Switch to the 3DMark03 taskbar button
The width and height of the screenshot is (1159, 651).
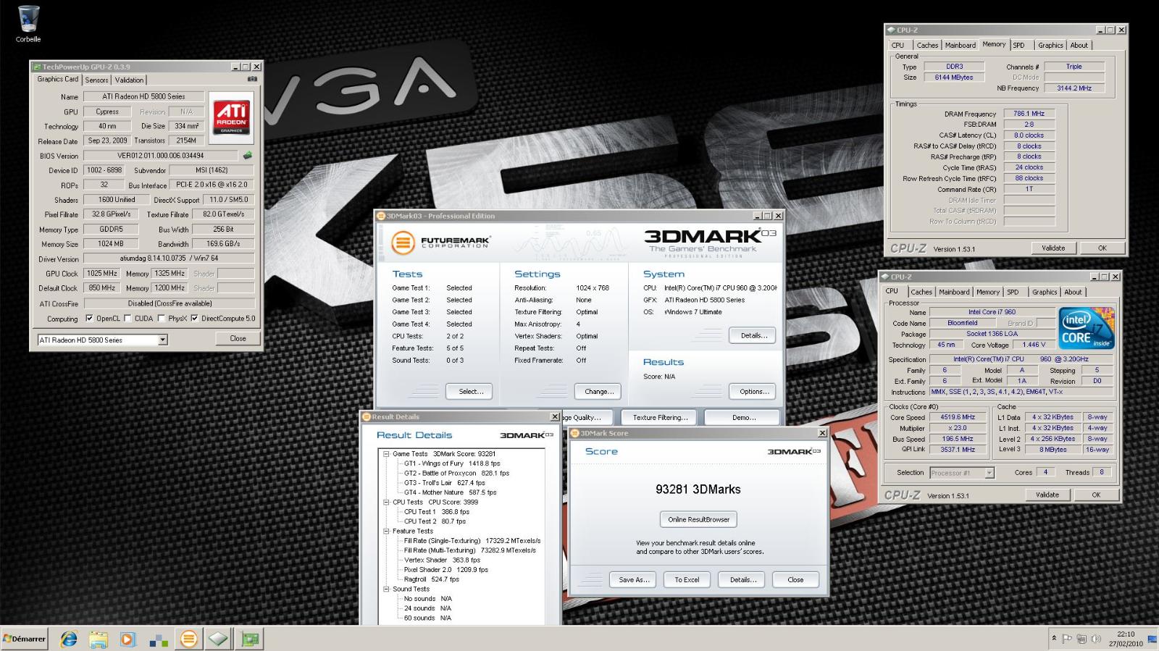point(188,639)
